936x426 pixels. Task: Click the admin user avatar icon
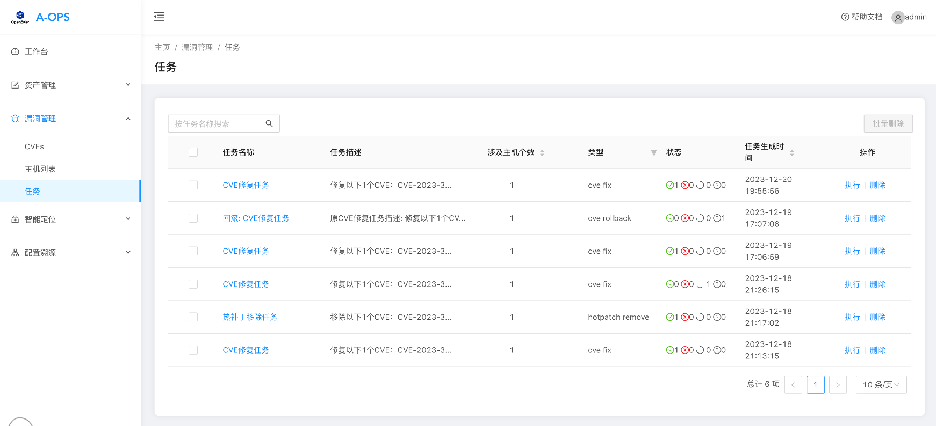(897, 18)
